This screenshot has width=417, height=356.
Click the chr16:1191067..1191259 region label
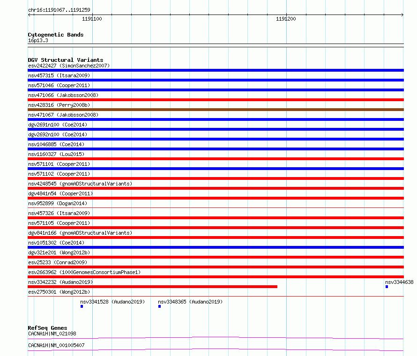pos(59,10)
